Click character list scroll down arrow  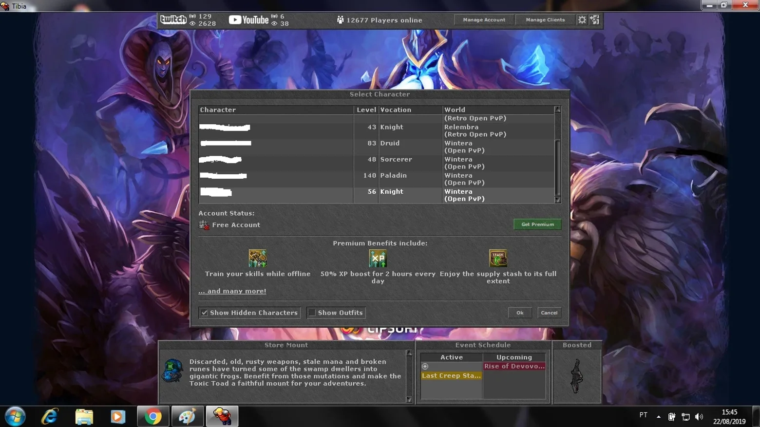(558, 200)
